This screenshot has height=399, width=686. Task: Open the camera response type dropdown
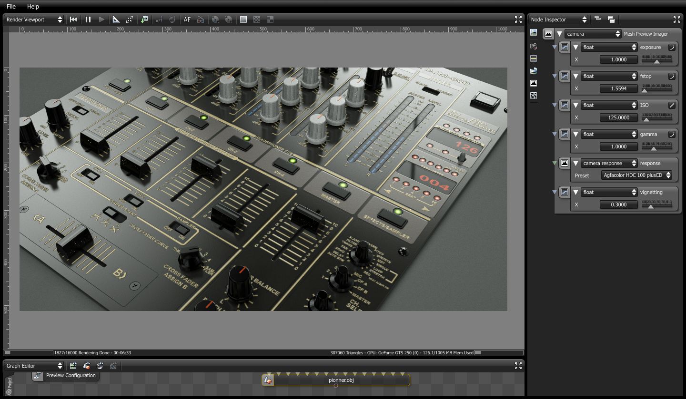click(609, 163)
